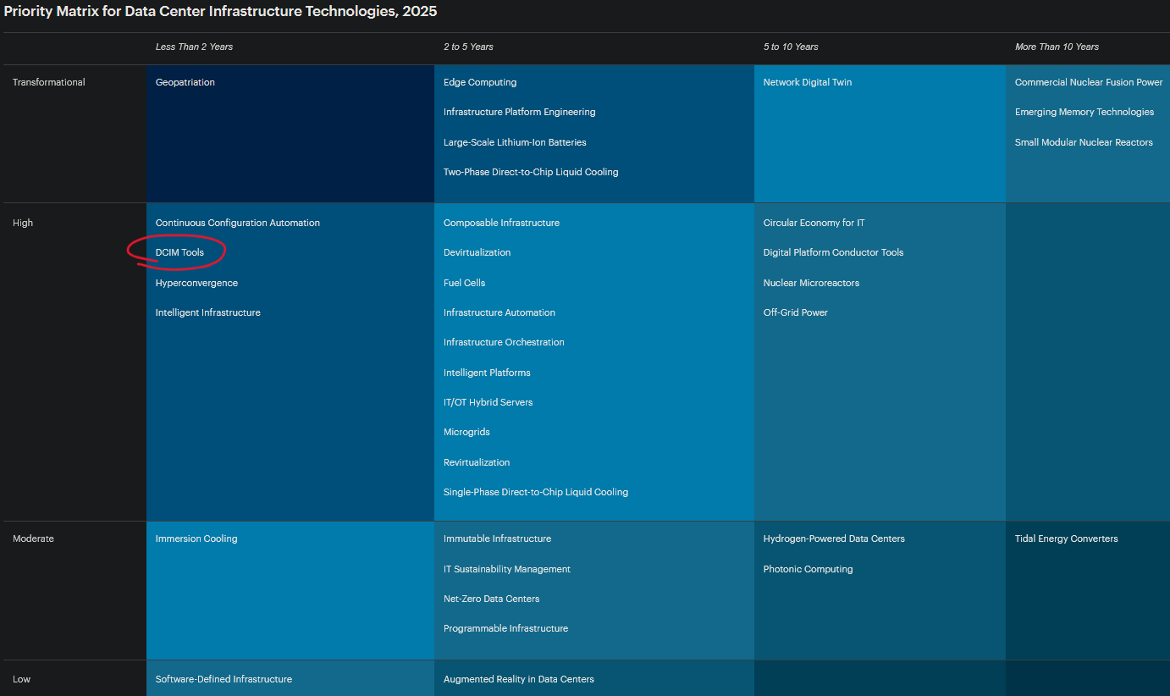
Task: Open Small Modular Nuclear Reactors entry
Action: click(1084, 142)
